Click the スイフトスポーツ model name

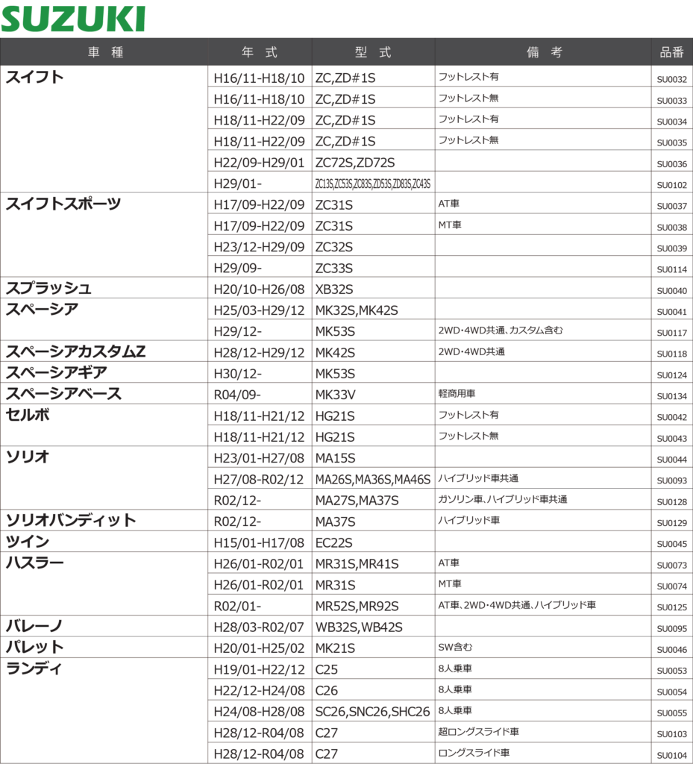pos(63,204)
